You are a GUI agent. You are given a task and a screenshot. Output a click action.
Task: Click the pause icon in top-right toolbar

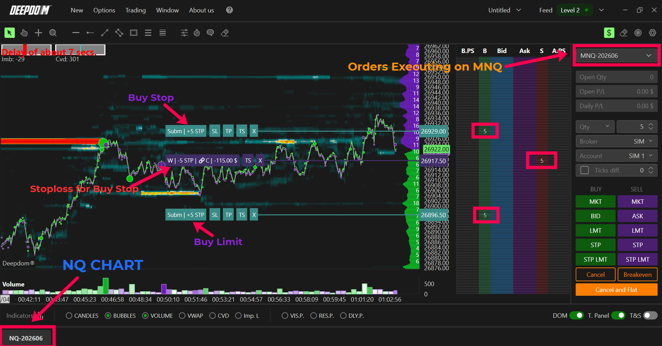(638, 33)
